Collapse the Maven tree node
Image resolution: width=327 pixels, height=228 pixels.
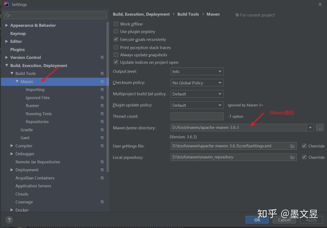click(x=17, y=81)
